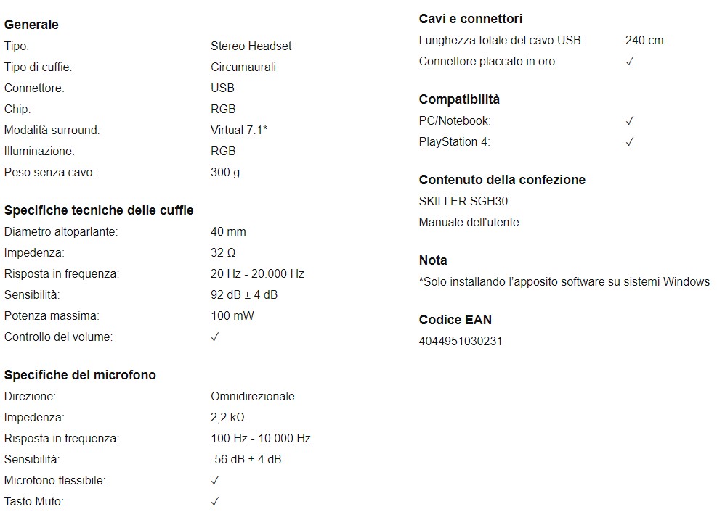Click the Codice EAN heading
This screenshot has width=717, height=520.
tap(455, 320)
